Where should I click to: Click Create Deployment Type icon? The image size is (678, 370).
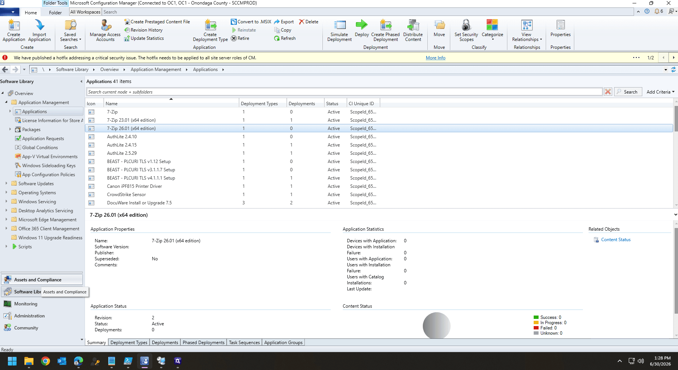[x=210, y=30]
